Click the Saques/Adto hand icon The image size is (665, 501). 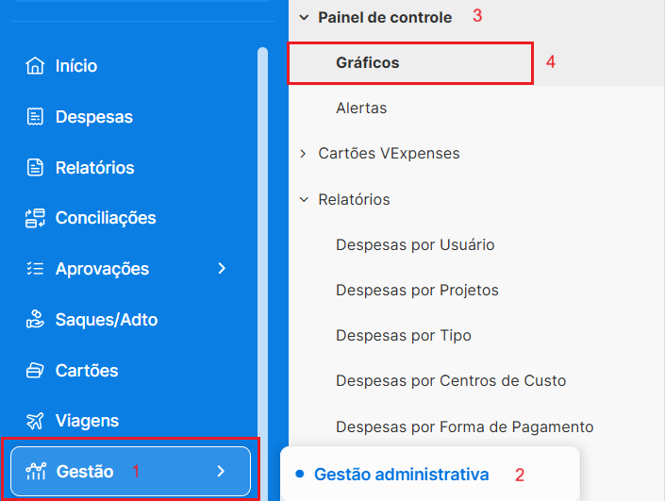pyautogui.click(x=36, y=320)
